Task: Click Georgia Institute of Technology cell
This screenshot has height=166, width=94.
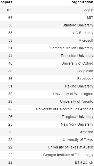Action: 68,155
